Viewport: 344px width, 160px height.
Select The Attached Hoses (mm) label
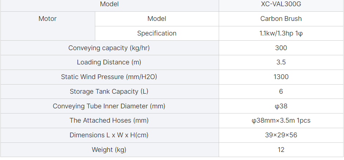tap(109, 120)
